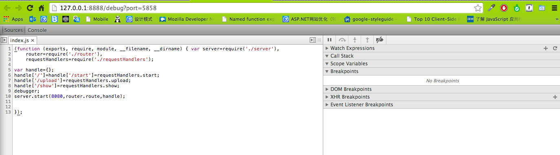Go to the browser home page icon
This screenshot has height=155, width=560.
(41, 8)
